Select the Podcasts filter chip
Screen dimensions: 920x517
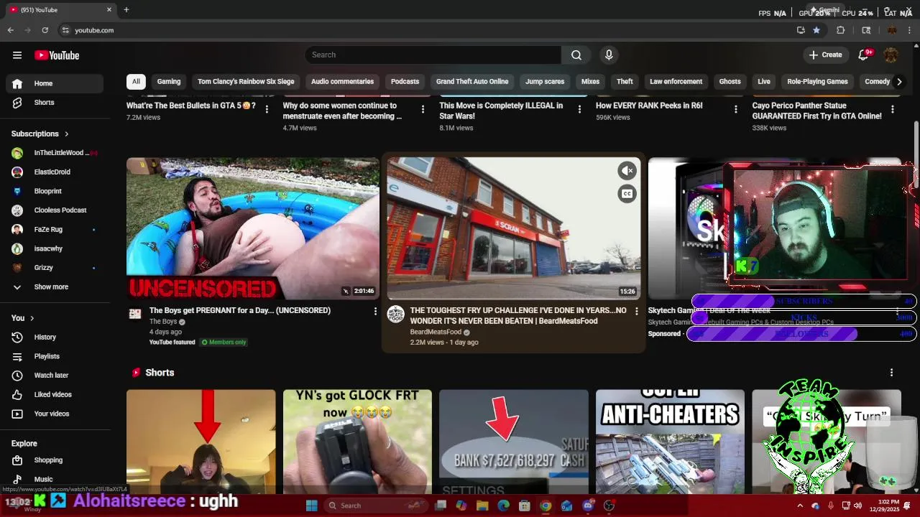click(405, 82)
